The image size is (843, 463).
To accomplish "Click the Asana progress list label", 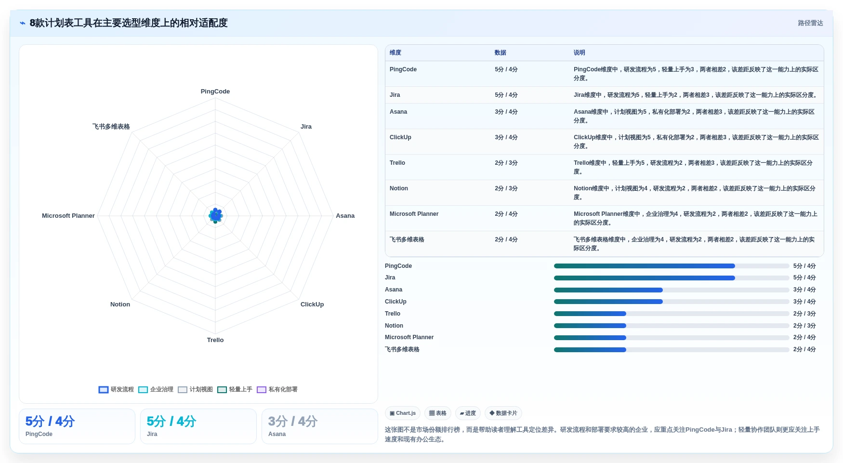I will (x=394, y=290).
